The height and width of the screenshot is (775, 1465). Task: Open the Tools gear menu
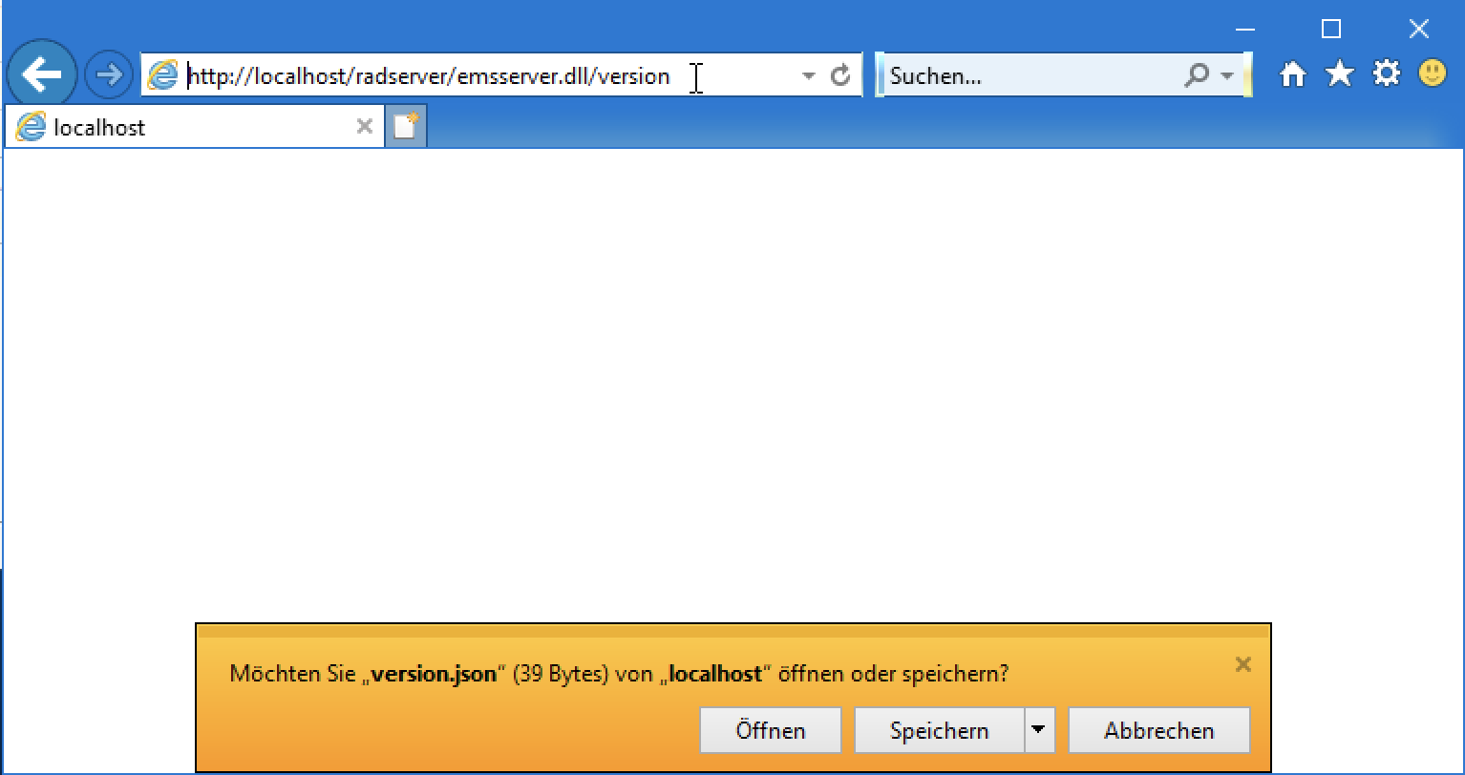[x=1386, y=74]
